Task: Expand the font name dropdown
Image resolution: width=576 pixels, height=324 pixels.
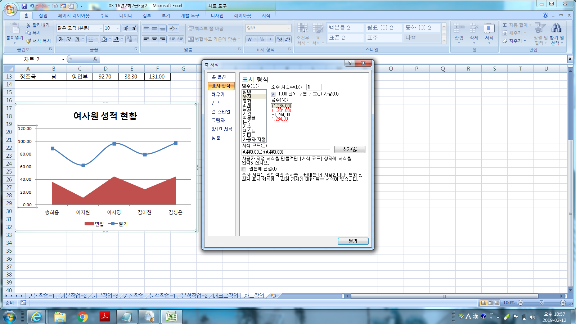Action: pyautogui.click(x=101, y=28)
